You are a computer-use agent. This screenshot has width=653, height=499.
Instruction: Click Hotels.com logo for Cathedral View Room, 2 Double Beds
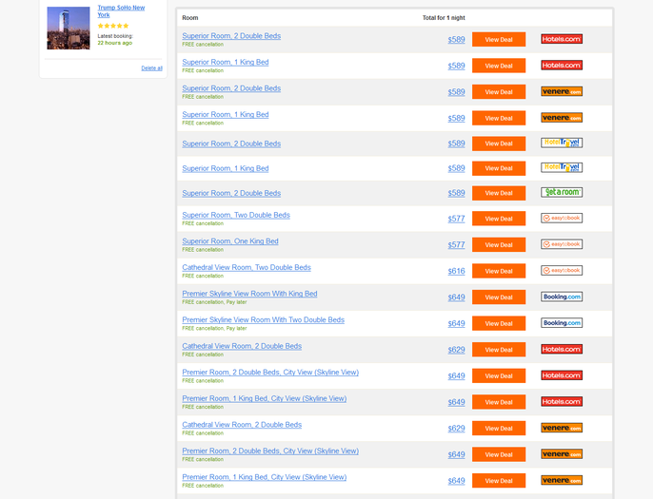[x=562, y=349]
